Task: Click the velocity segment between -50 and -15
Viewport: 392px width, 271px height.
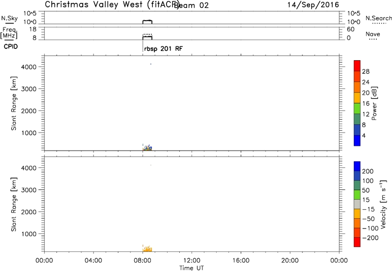Action: pos(357,214)
